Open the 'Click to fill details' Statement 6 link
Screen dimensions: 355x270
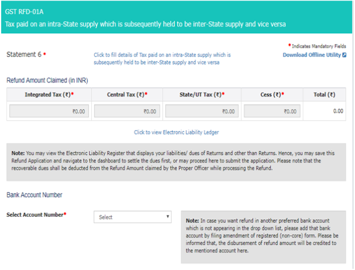pyautogui.click(x=162, y=58)
